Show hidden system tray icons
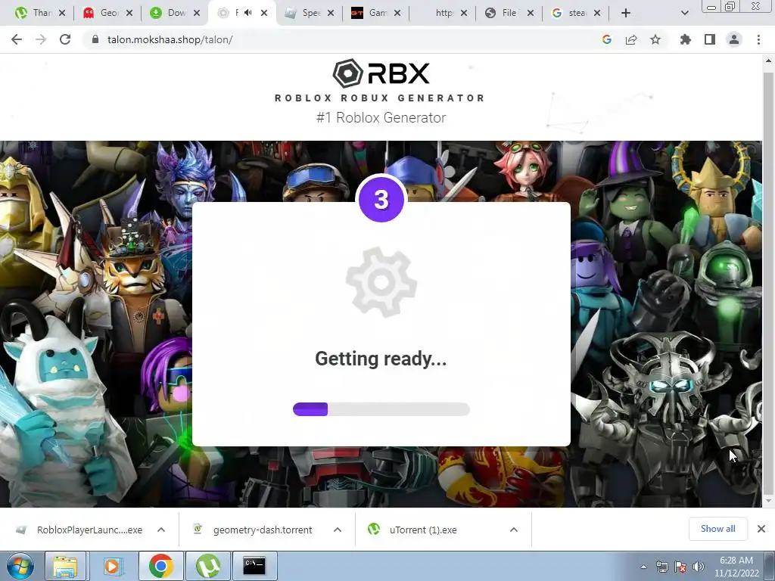 (643, 567)
